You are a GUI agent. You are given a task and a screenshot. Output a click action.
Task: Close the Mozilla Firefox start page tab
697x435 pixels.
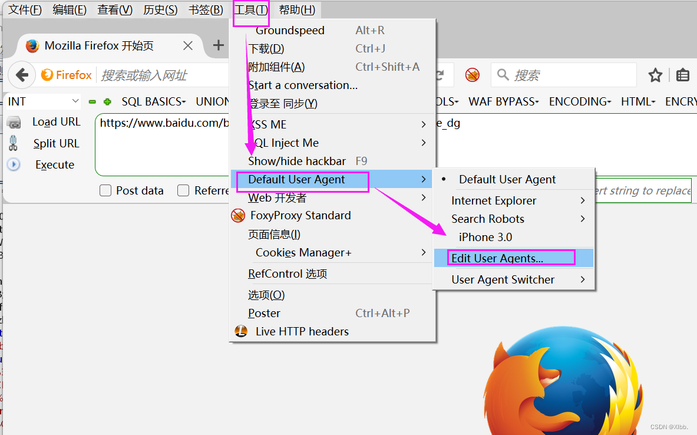tap(188, 45)
